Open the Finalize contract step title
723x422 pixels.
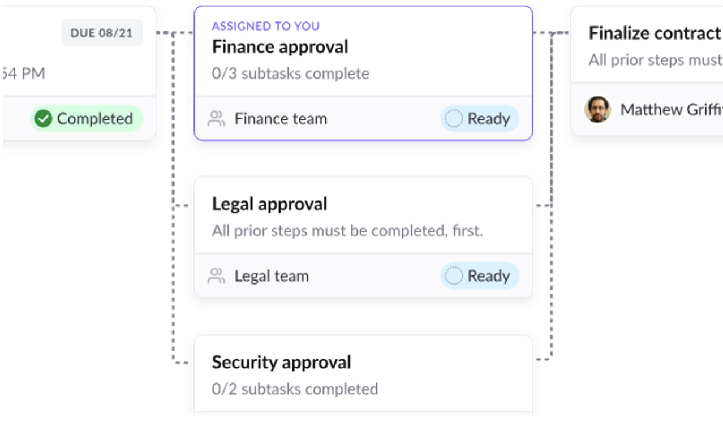(655, 33)
